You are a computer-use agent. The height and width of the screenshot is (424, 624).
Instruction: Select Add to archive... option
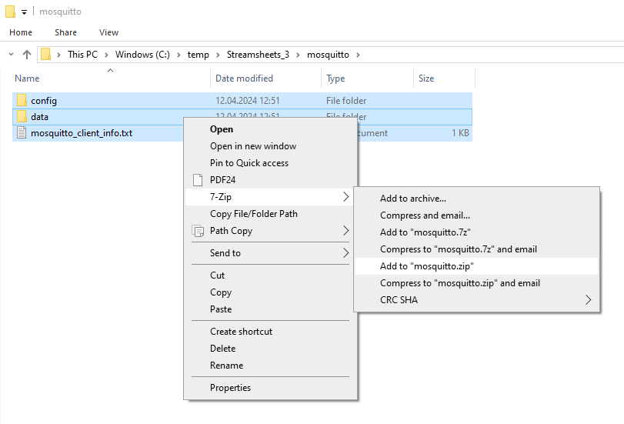413,199
